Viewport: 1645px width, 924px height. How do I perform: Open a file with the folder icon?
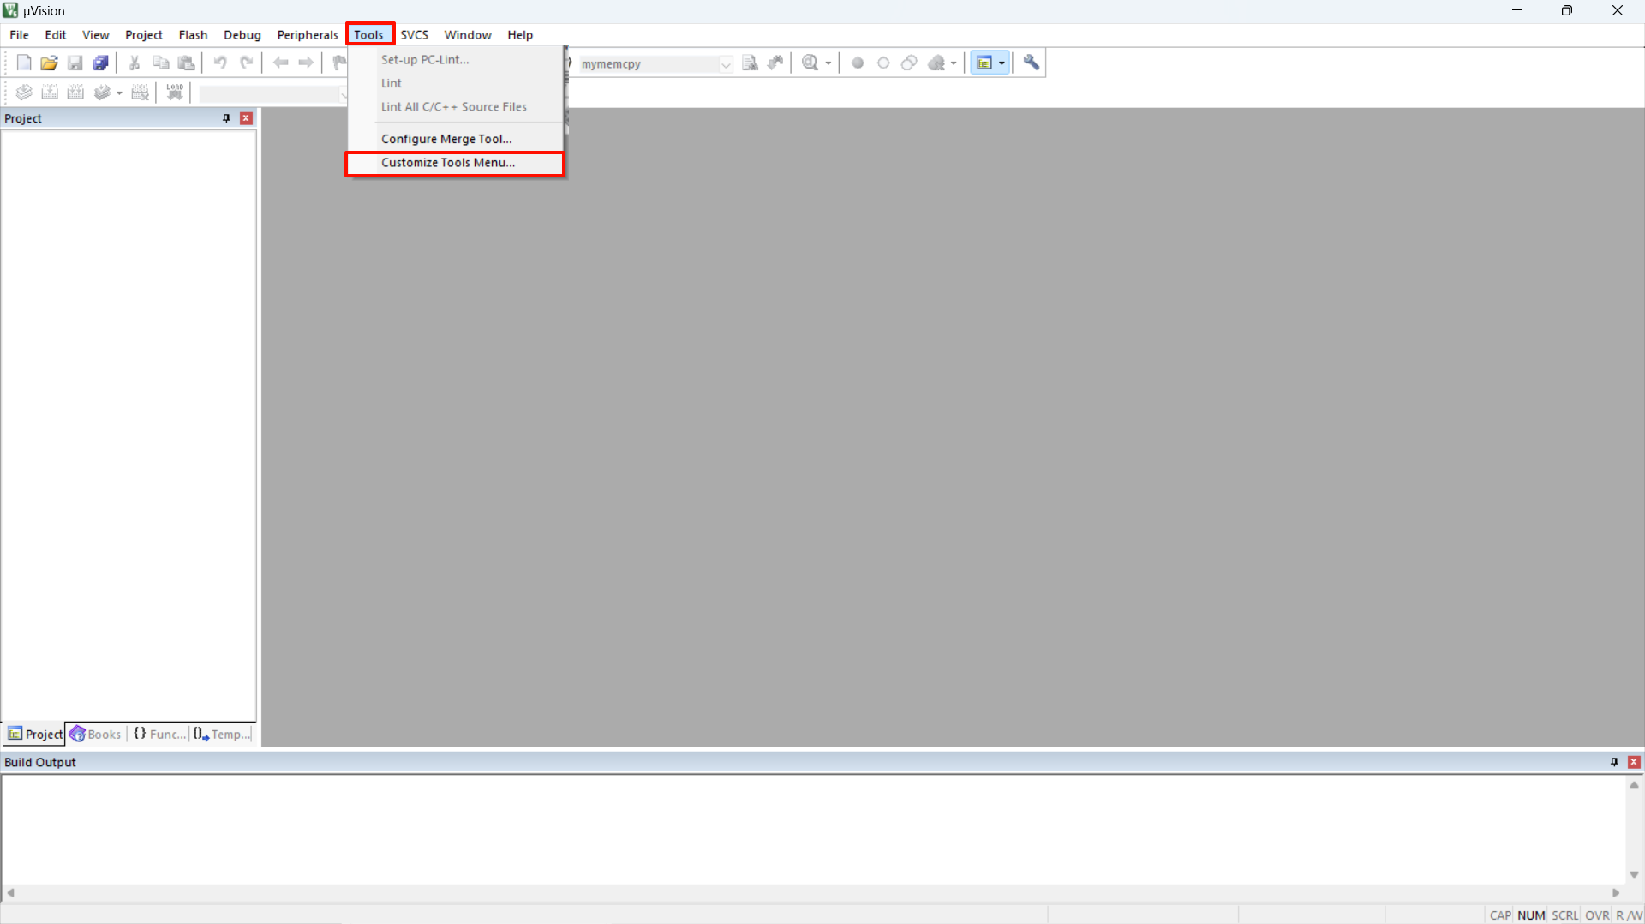pos(50,63)
